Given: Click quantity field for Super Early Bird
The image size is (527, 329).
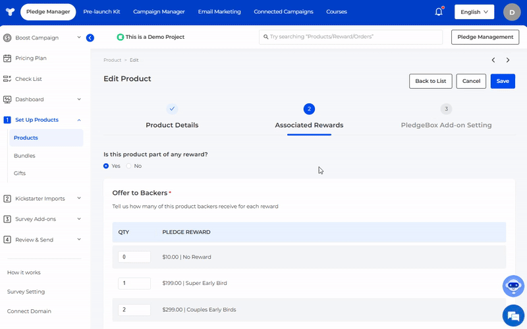Looking at the screenshot, I should (134, 283).
